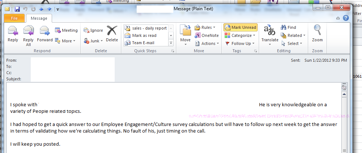Click the Reply All icon
Screen dimensions: 362x153
[28, 34]
